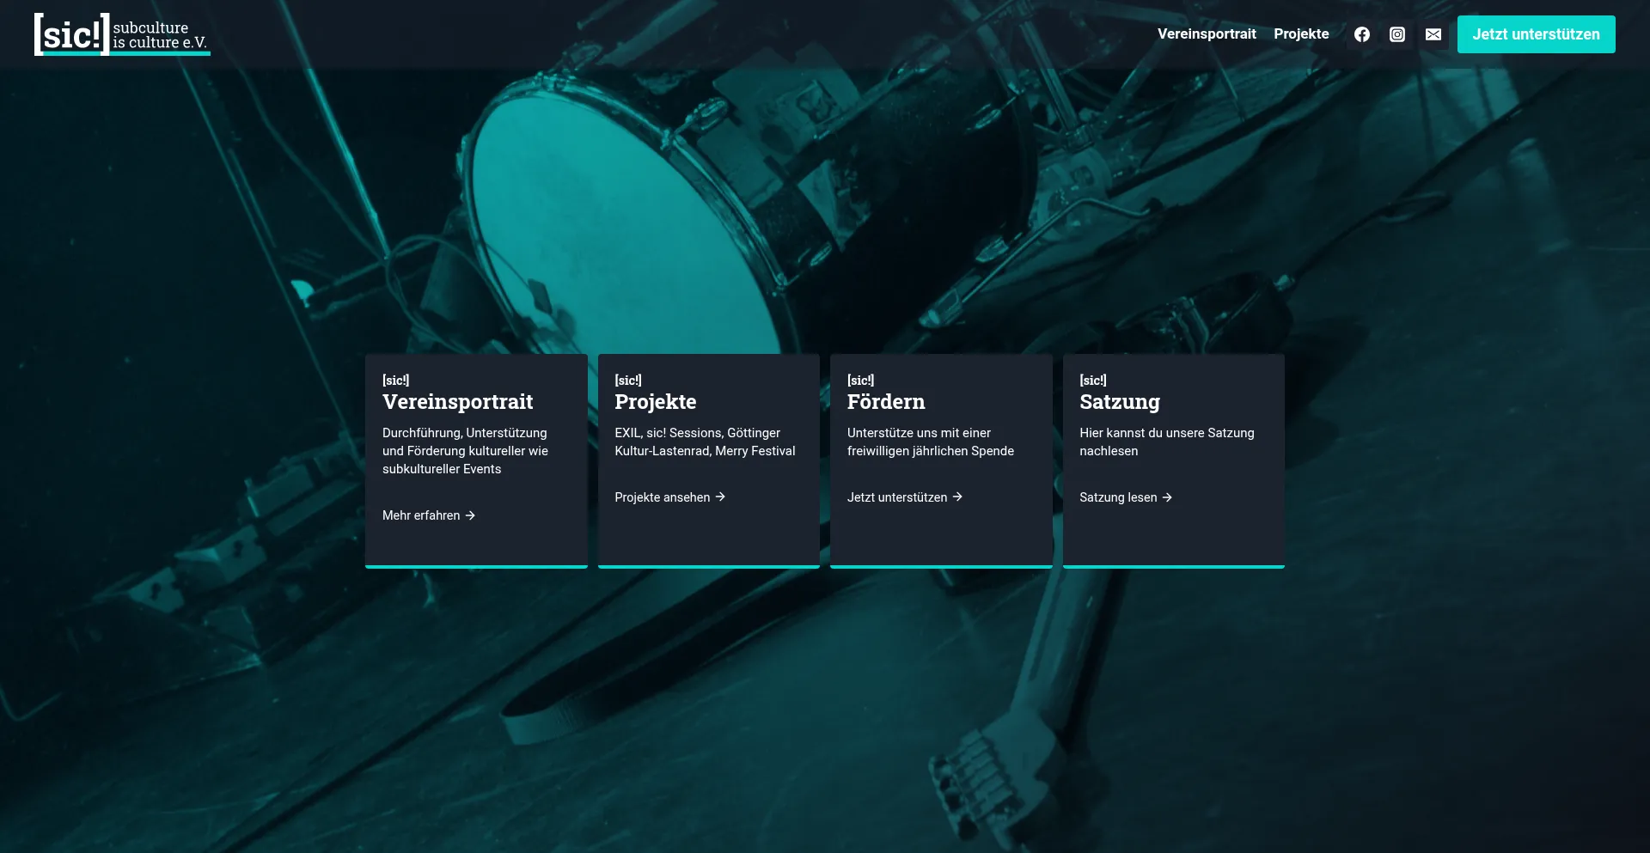Open the Instagram profile icon
1650x853 pixels.
[1397, 34]
